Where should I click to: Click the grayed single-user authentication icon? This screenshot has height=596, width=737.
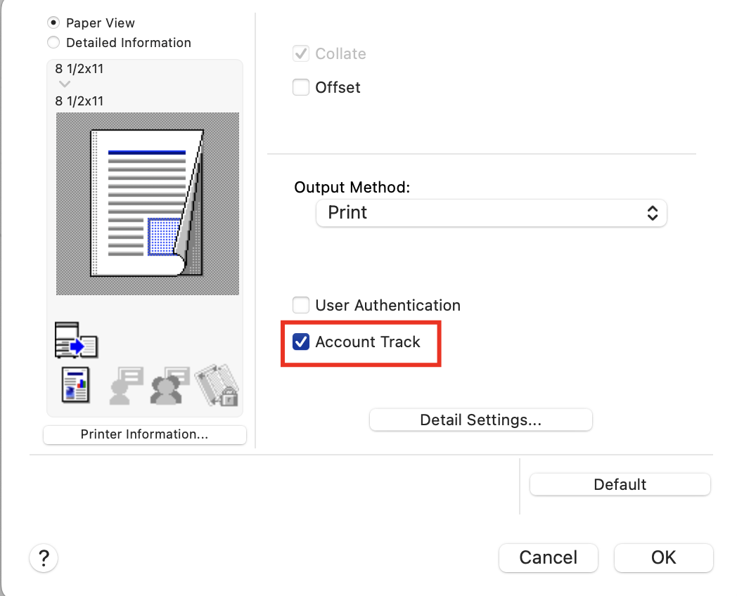point(125,385)
